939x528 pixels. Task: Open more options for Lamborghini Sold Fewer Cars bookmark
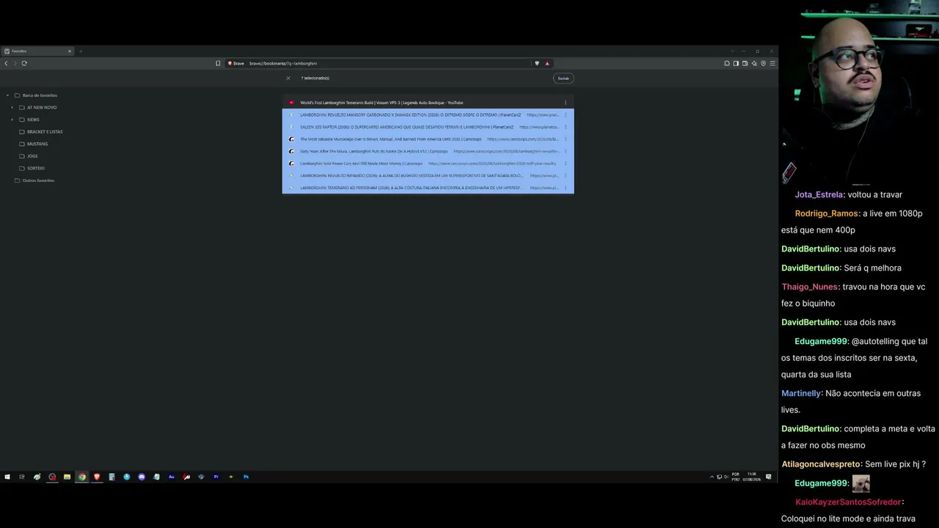tap(566, 164)
